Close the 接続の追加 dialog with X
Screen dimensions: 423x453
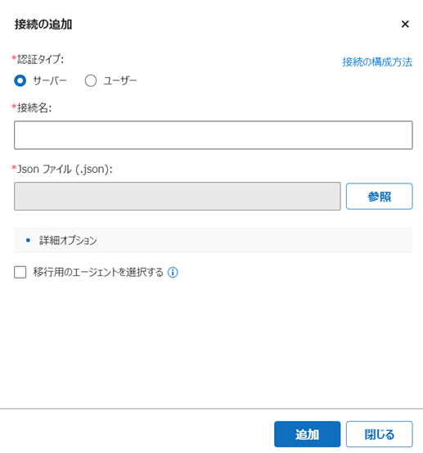tap(405, 25)
